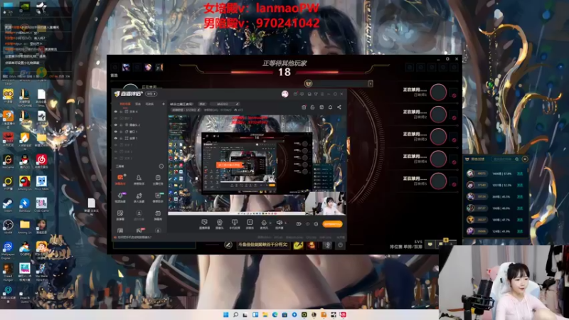569x320 pixels.
Task: Click the share icon in the streaming app
Action: [339, 107]
